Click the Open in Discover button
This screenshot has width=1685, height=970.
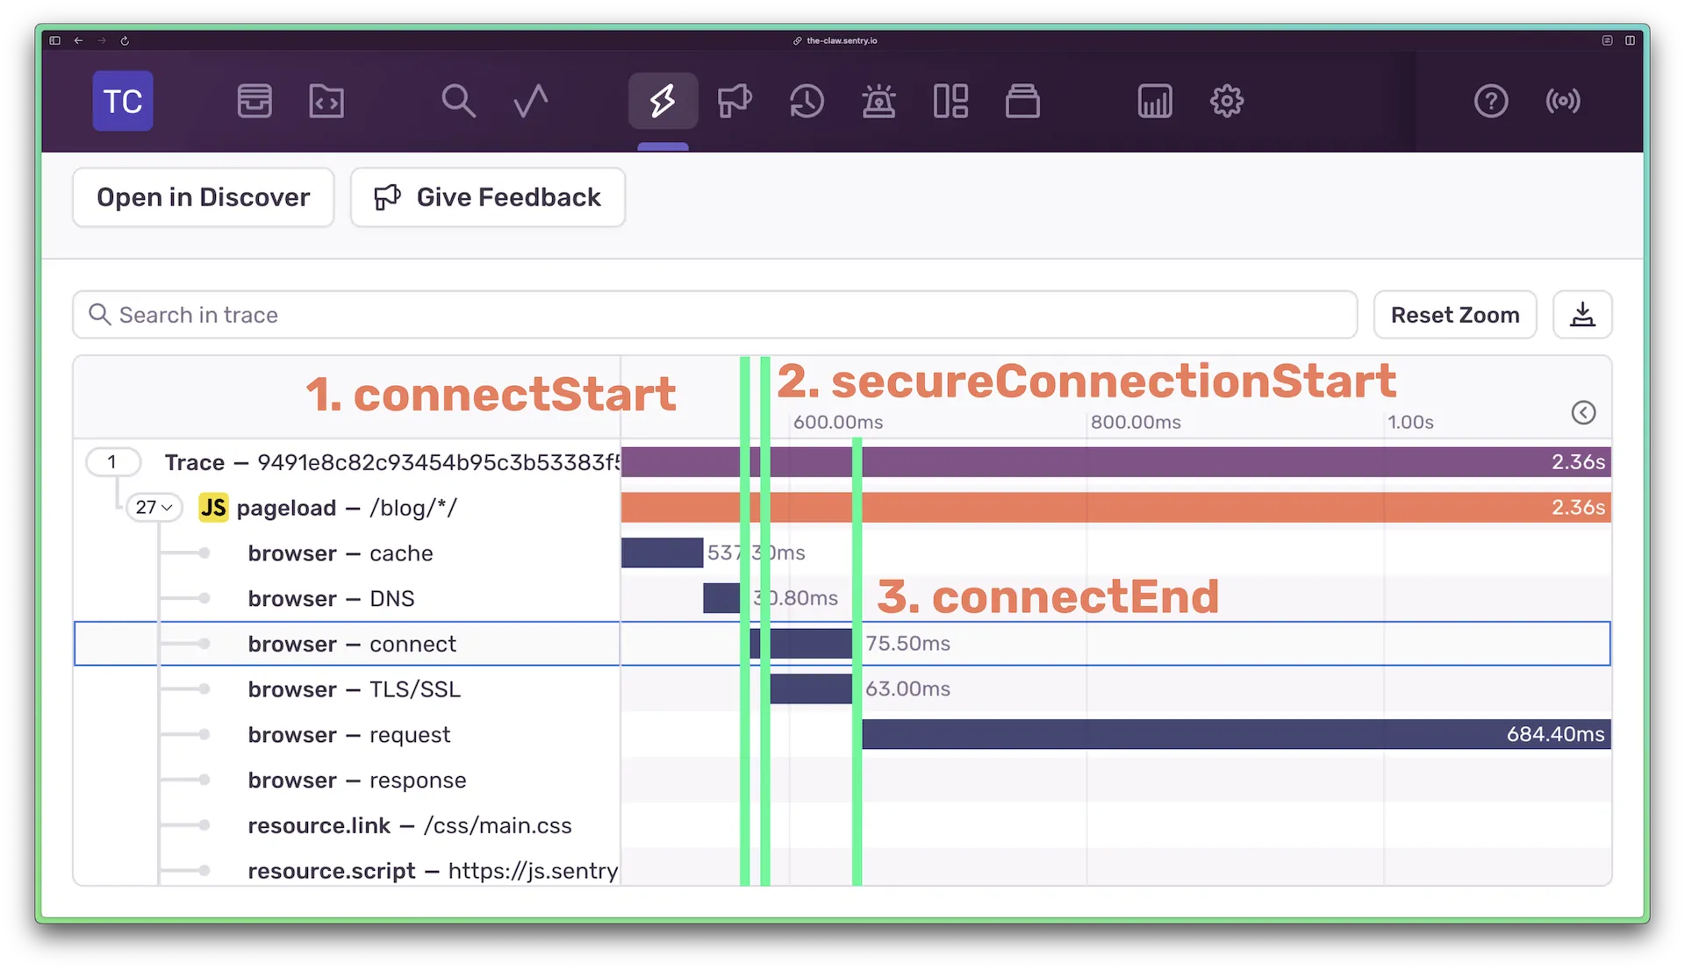point(204,197)
